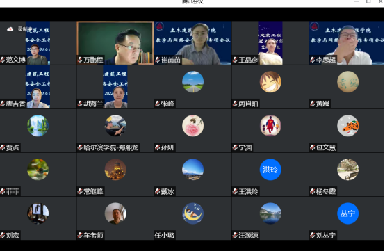The height and width of the screenshot is (251, 385).
Task: Select 崔苗苗's video feed
Action: [192, 43]
